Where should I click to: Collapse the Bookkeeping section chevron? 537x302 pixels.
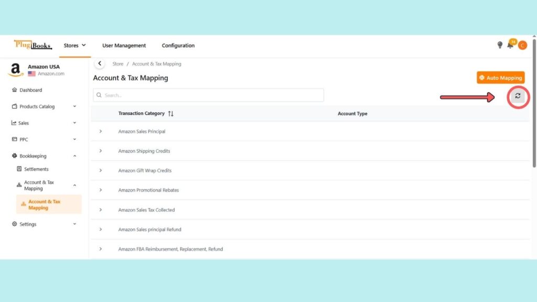(x=74, y=156)
